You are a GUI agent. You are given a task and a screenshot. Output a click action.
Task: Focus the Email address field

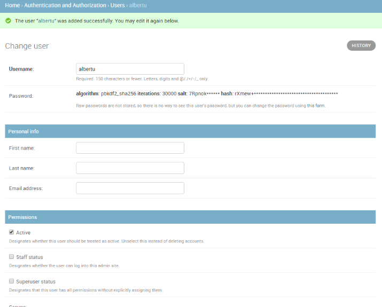pos(130,188)
